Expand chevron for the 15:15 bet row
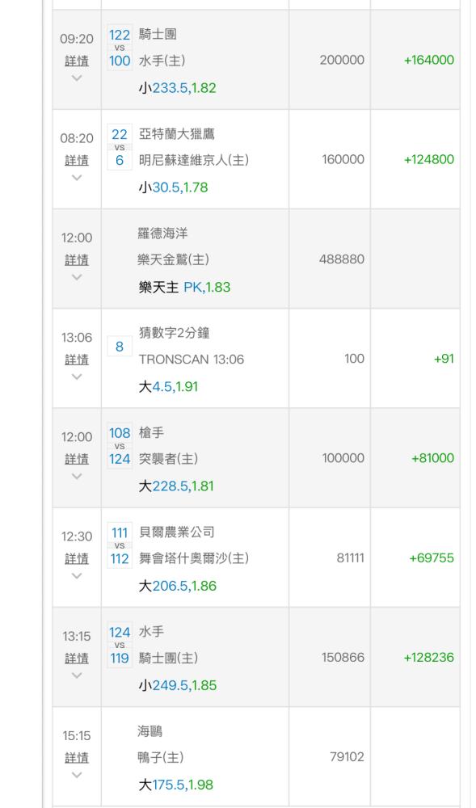Image resolution: width=476 pixels, height=808 pixels. pyautogui.click(x=77, y=775)
